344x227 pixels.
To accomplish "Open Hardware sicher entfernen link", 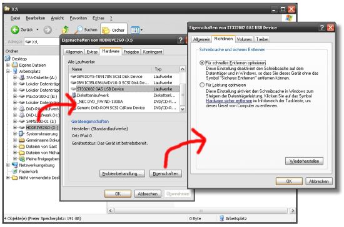I will point(229,101).
